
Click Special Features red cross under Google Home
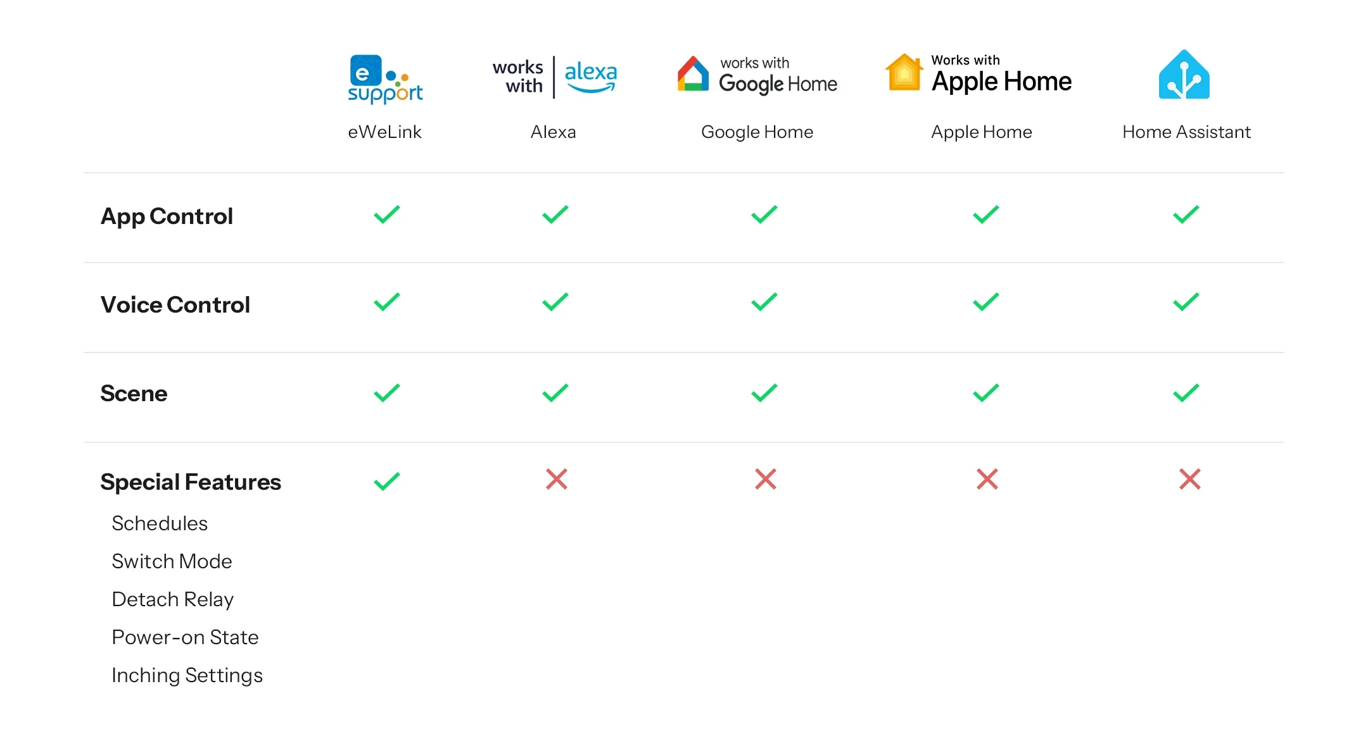(x=766, y=479)
